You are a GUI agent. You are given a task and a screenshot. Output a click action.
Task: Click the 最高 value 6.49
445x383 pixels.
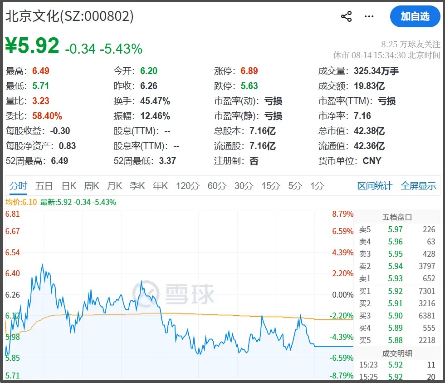pos(40,71)
